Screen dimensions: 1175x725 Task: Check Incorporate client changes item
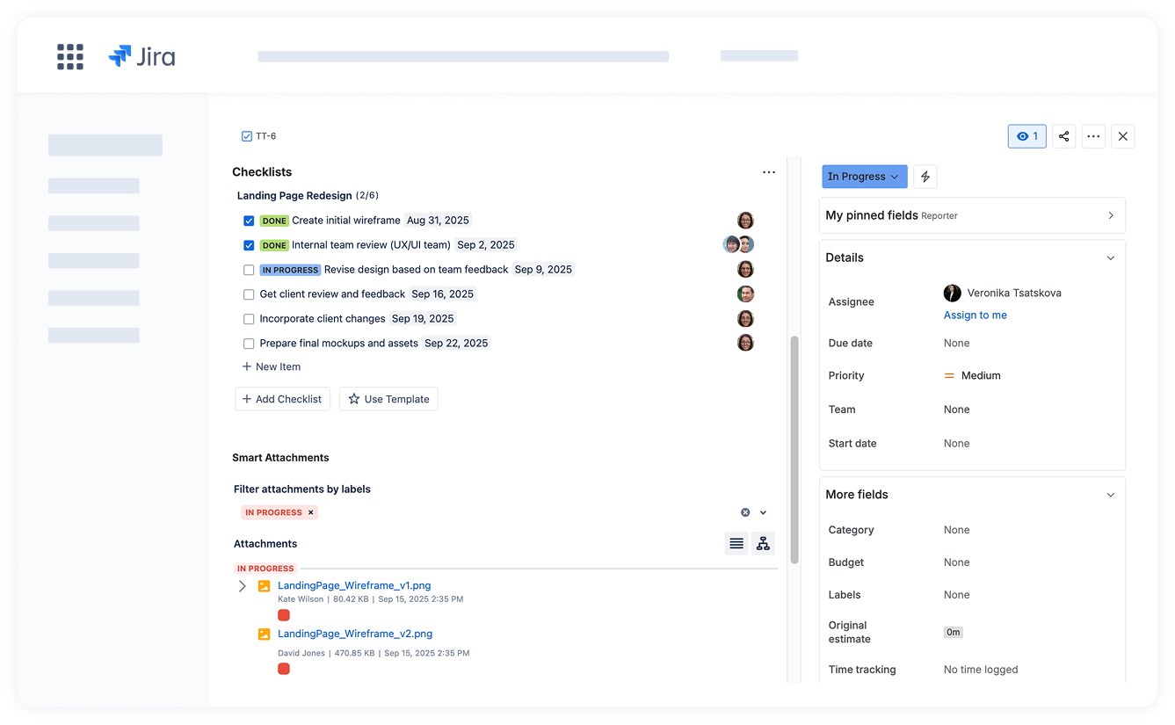click(x=249, y=319)
